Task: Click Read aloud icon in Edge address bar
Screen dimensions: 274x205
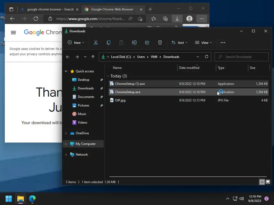Action: point(130,19)
